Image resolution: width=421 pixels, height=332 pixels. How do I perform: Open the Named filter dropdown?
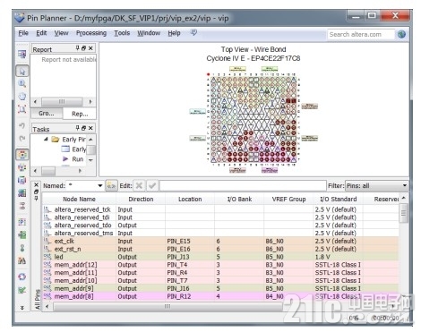click(x=100, y=185)
